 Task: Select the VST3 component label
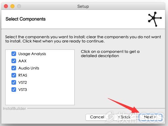(x=23, y=90)
